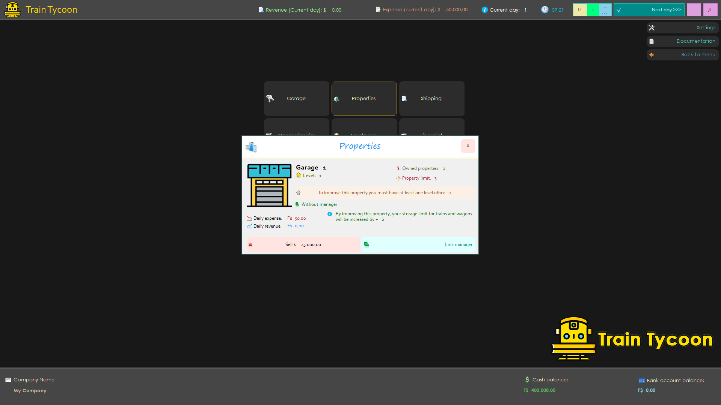This screenshot has width=721, height=405.
Task: Click the info icon beside Current day
Action: coord(484,10)
